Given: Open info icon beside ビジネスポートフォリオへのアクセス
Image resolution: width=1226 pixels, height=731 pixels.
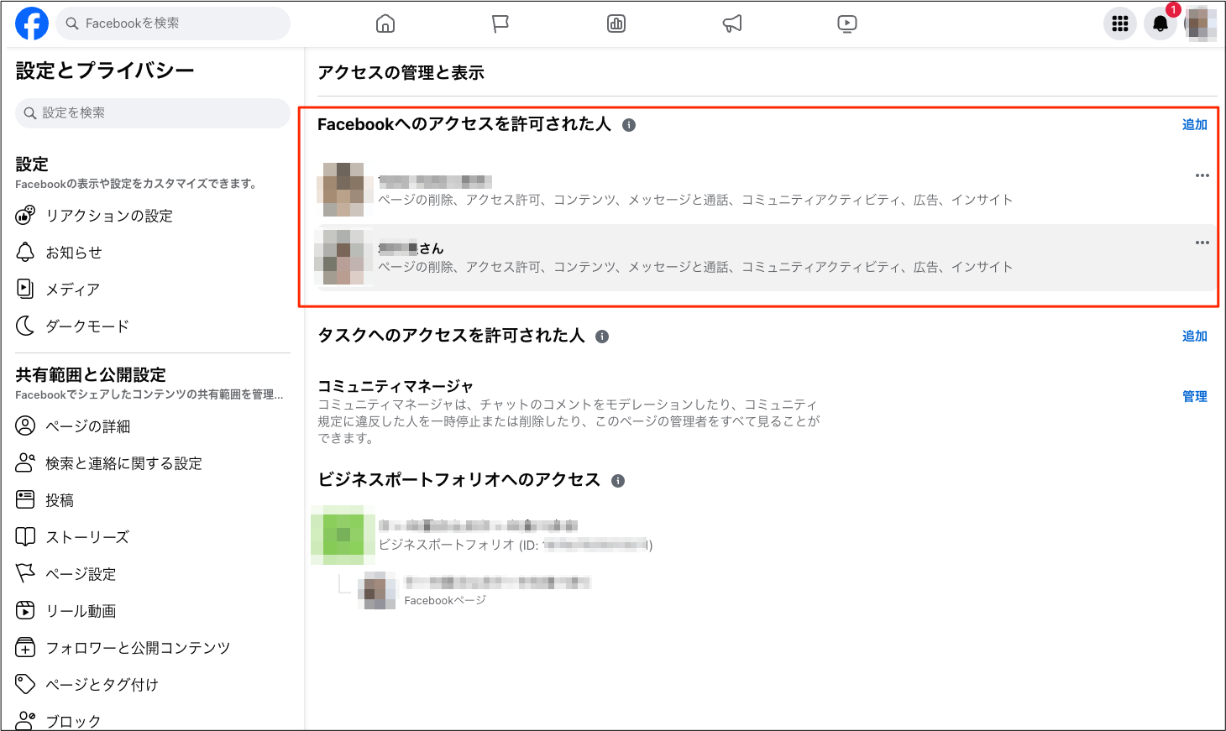Looking at the screenshot, I should coord(618,481).
